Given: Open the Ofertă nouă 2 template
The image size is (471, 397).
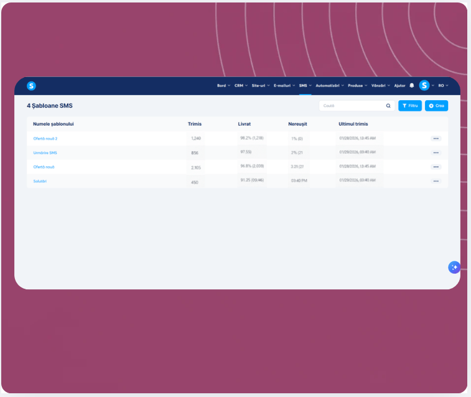Looking at the screenshot, I should click(45, 139).
